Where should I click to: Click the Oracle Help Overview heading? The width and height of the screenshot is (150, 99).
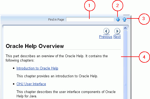click(x=35, y=46)
